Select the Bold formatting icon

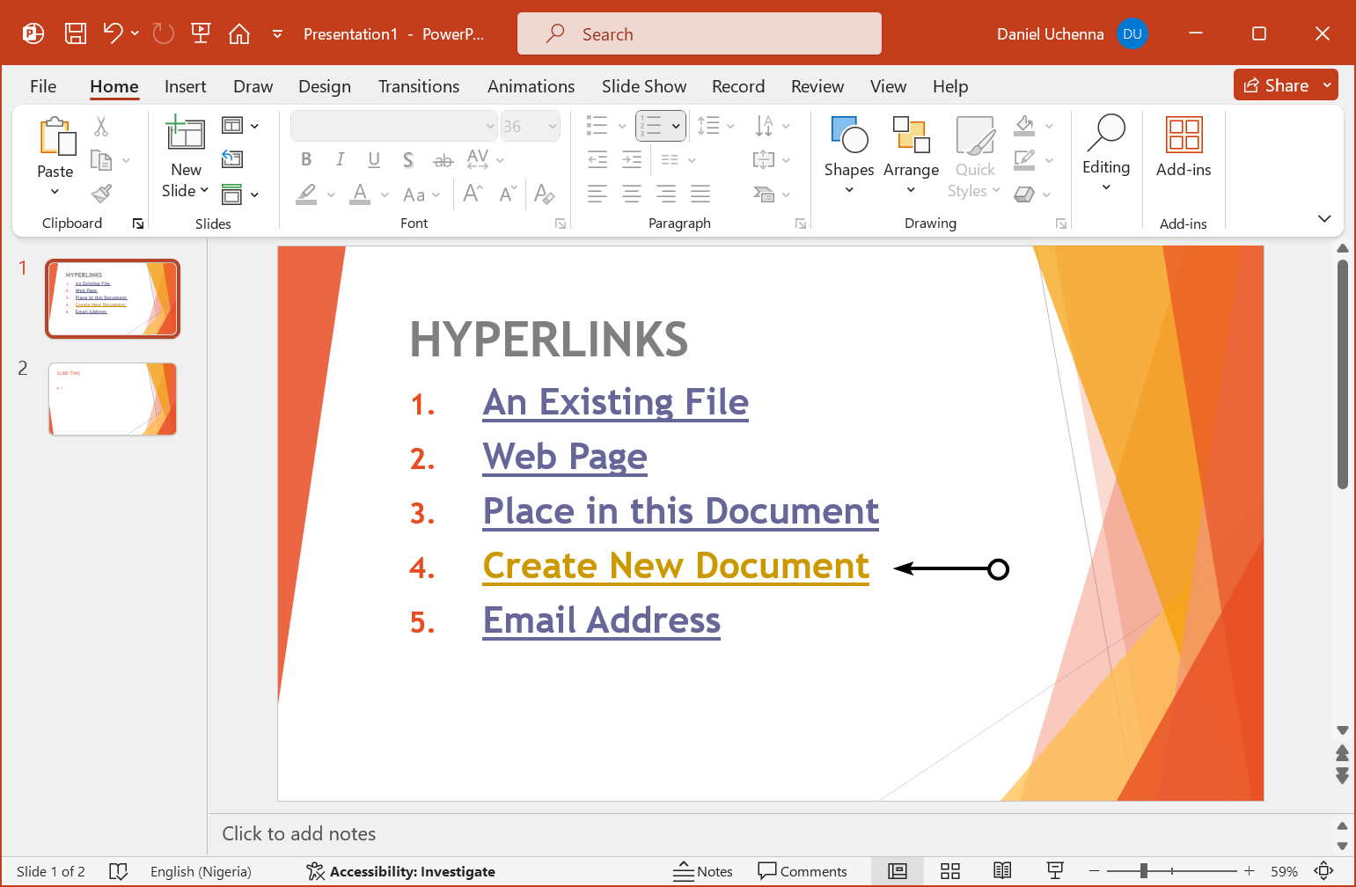pyautogui.click(x=306, y=159)
